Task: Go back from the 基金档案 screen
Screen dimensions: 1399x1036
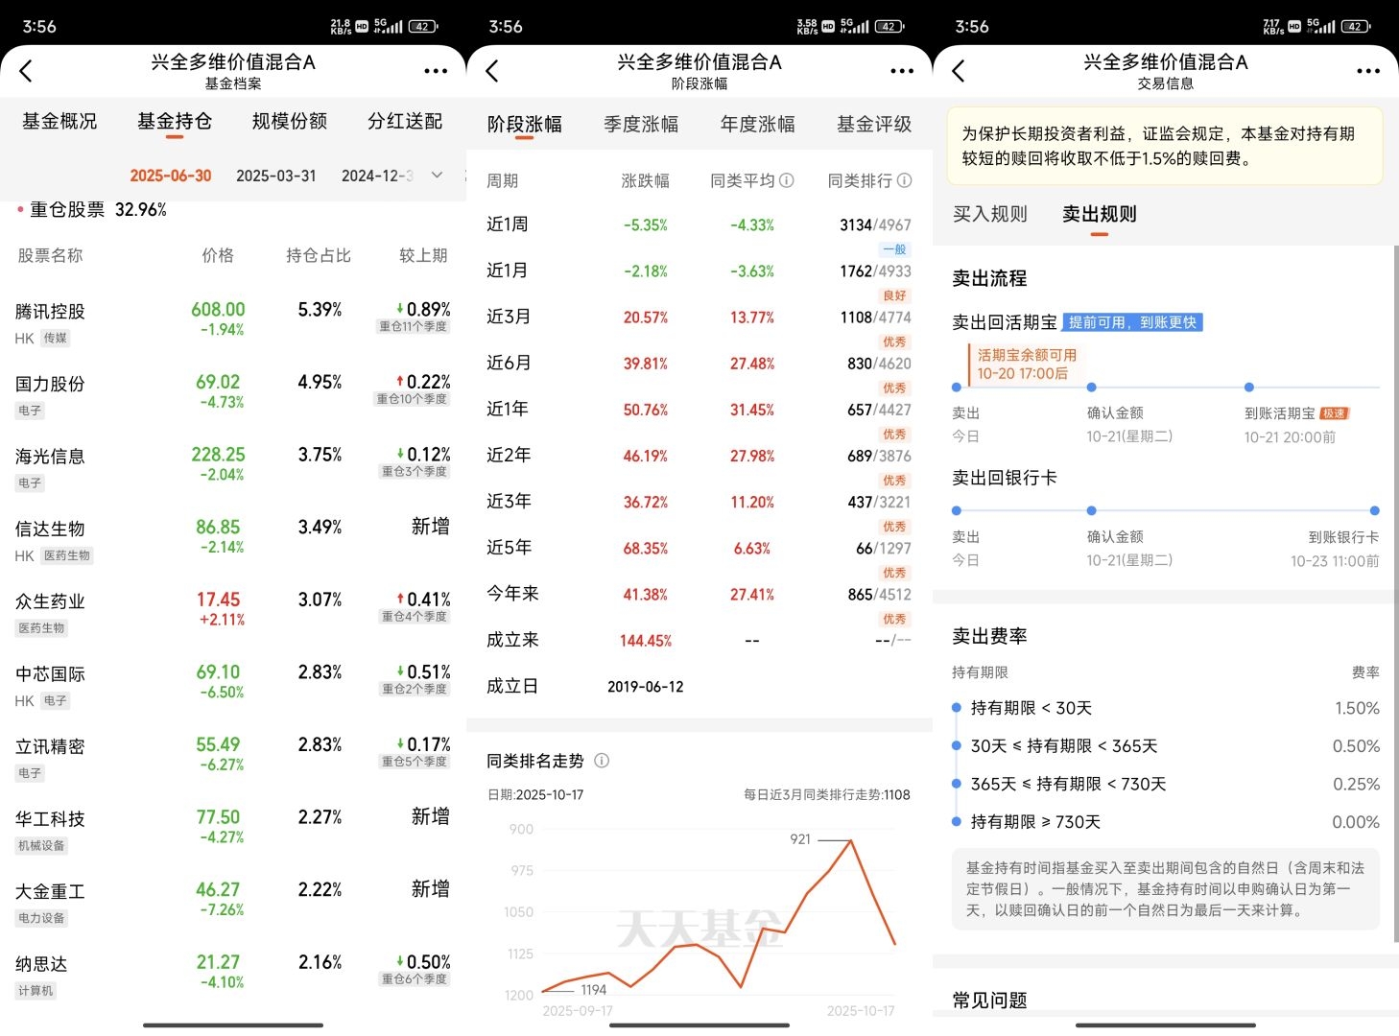Action: pos(26,70)
